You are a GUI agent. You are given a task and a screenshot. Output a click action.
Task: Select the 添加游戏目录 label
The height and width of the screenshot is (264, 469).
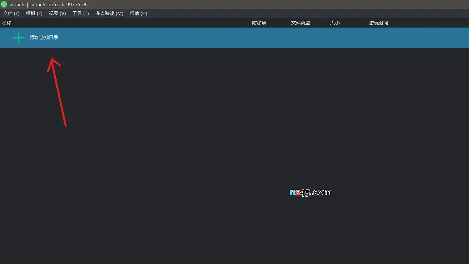44,38
